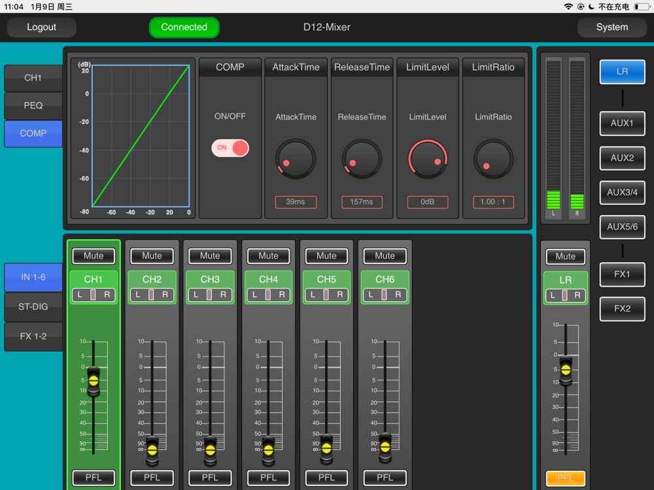Select the AUX2 bus

622,158
